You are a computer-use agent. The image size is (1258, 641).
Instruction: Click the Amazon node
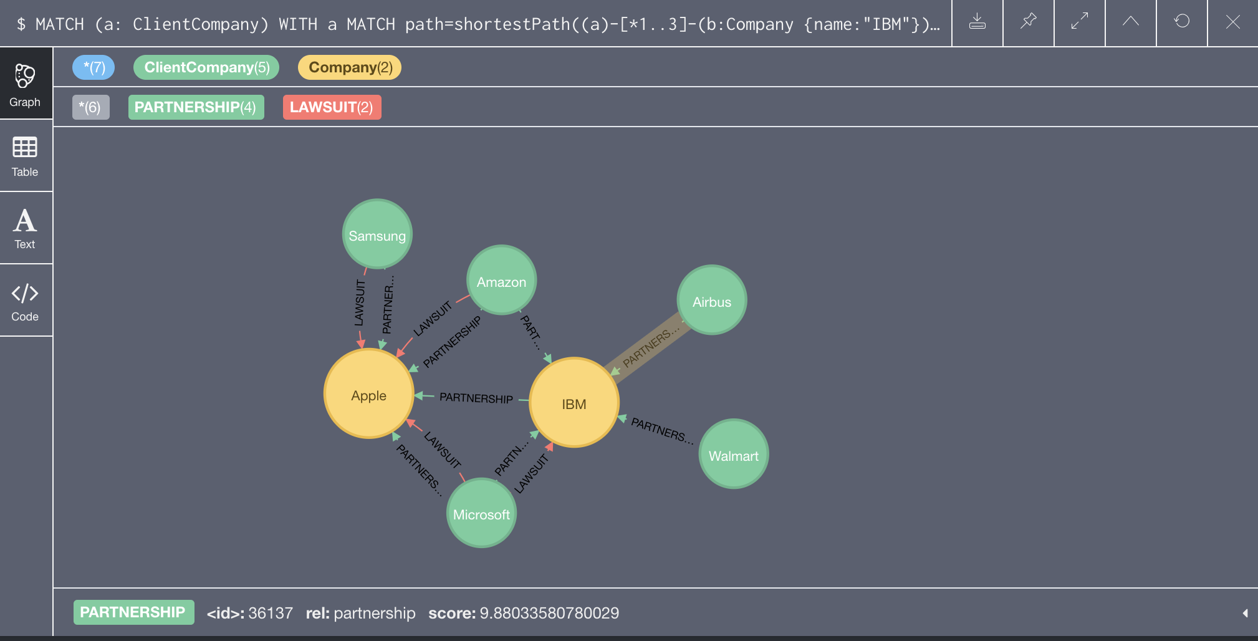tap(501, 281)
